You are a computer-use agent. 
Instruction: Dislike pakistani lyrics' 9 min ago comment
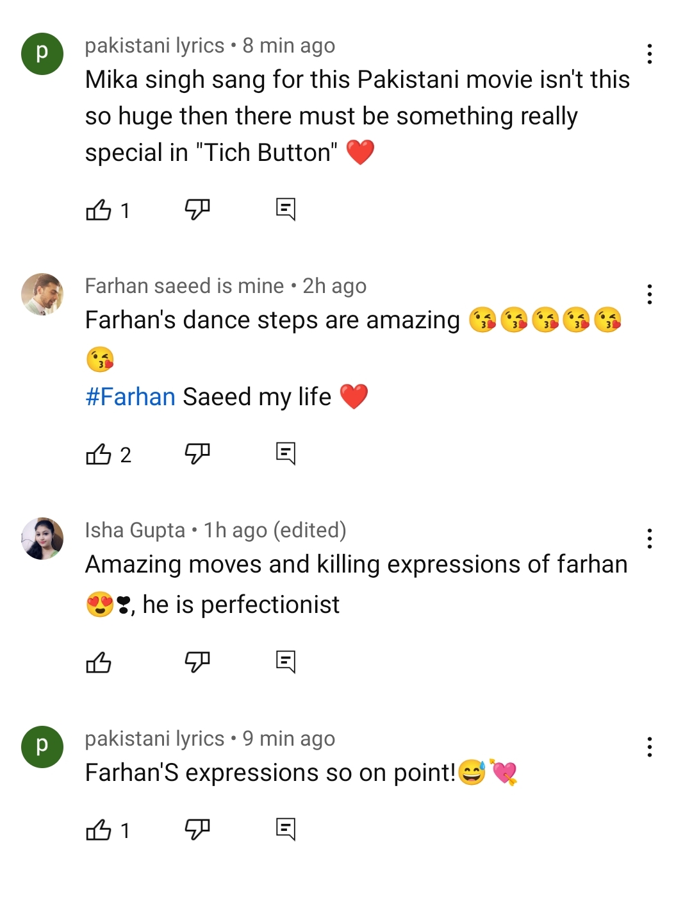pos(197,828)
